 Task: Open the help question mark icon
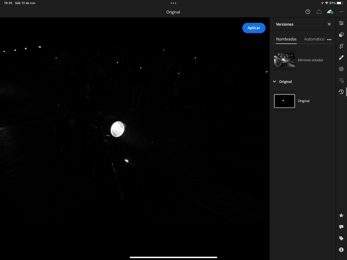pyautogui.click(x=308, y=12)
